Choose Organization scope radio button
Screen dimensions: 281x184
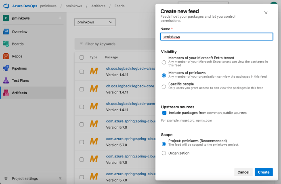coord(164,153)
